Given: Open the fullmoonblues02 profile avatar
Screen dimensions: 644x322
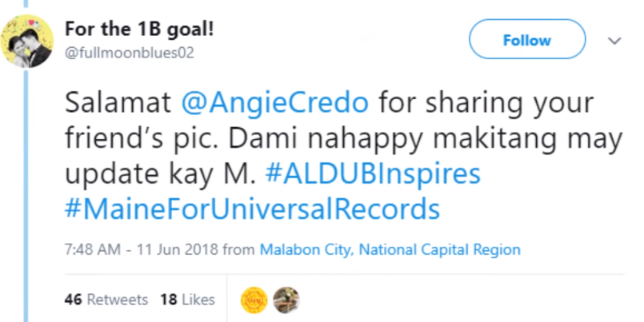Looking at the screenshot, I should (x=27, y=42).
